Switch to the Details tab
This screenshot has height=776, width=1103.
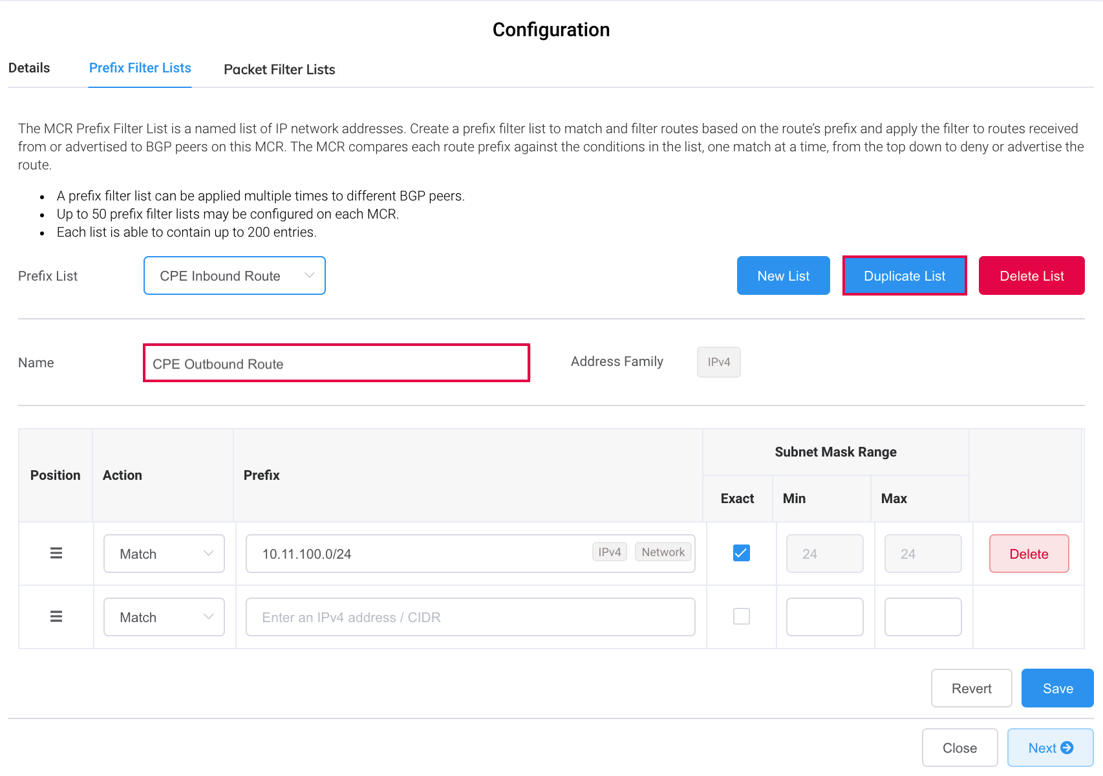coord(28,67)
